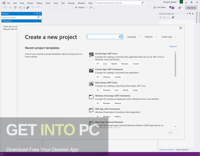
Task: Click Solution Explorer home icon
Action: click(168, 18)
